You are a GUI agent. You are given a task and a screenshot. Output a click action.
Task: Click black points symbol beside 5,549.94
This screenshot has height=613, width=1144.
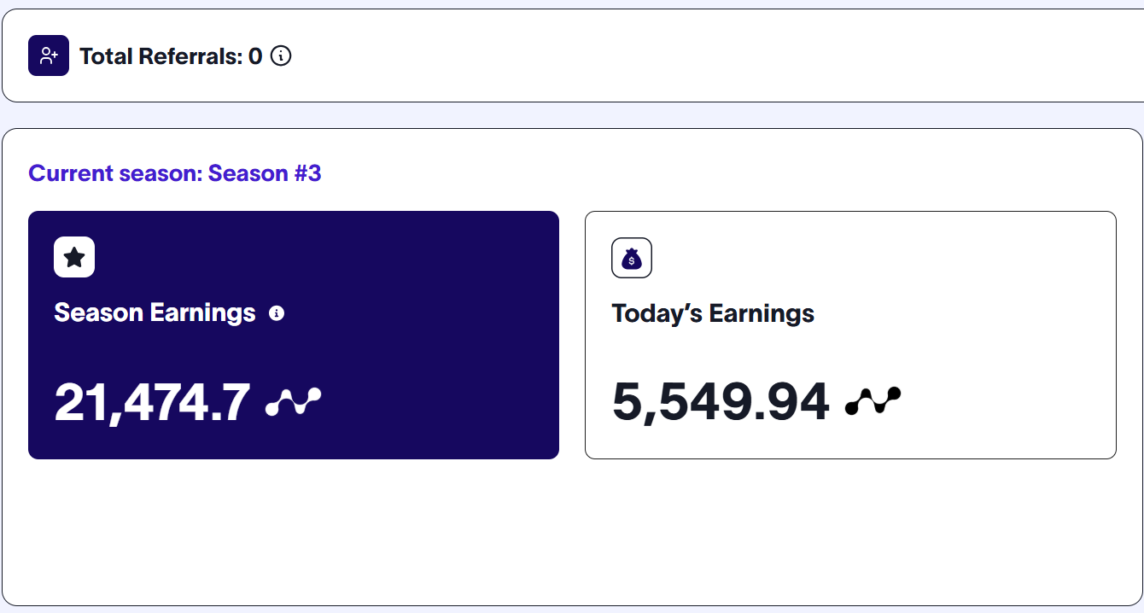pyautogui.click(x=873, y=401)
